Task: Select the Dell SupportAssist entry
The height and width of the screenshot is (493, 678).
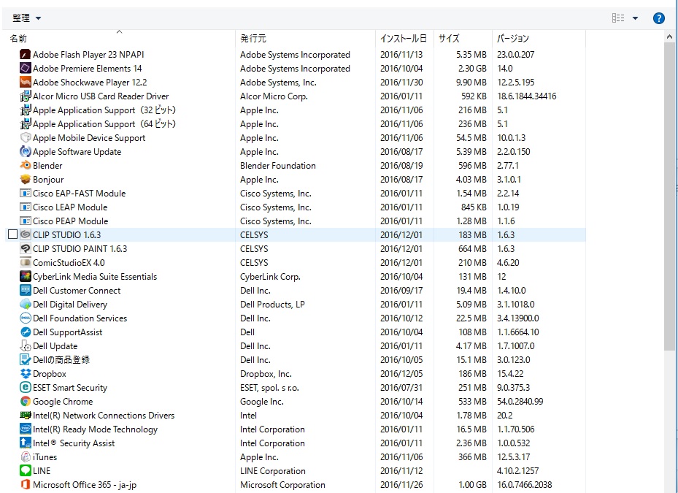Action: click(67, 332)
